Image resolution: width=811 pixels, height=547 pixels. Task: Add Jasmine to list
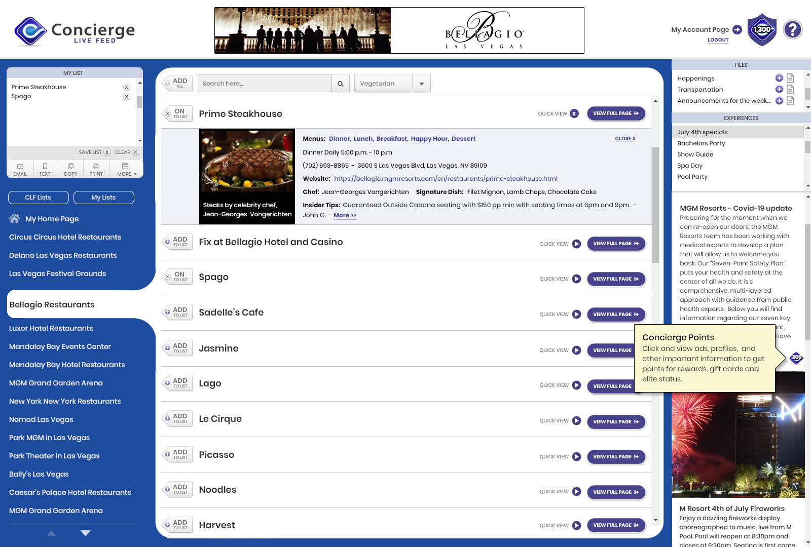coord(177,348)
